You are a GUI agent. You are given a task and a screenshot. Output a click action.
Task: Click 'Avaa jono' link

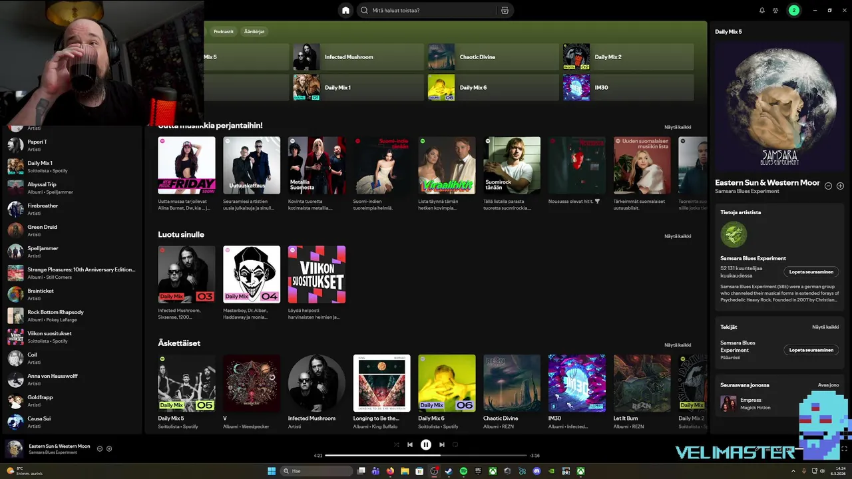[828, 385]
